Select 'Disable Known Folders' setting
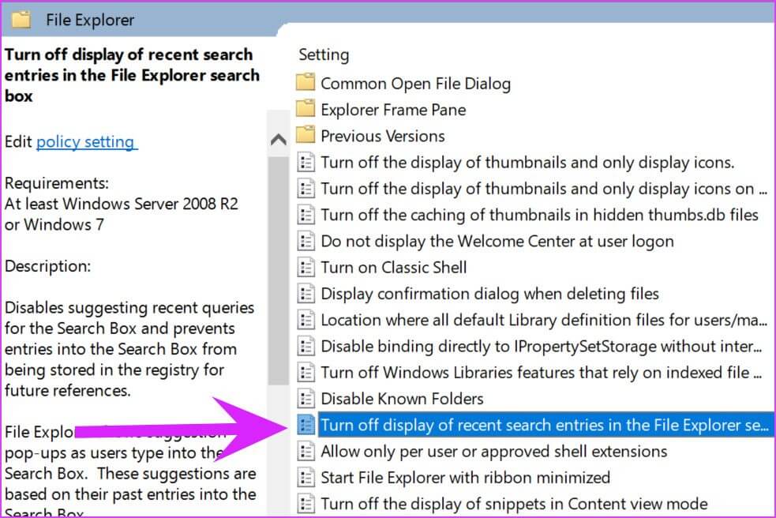This screenshot has width=776, height=518. pyautogui.click(x=402, y=399)
